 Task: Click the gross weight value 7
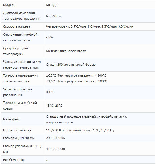pos(47,160)
